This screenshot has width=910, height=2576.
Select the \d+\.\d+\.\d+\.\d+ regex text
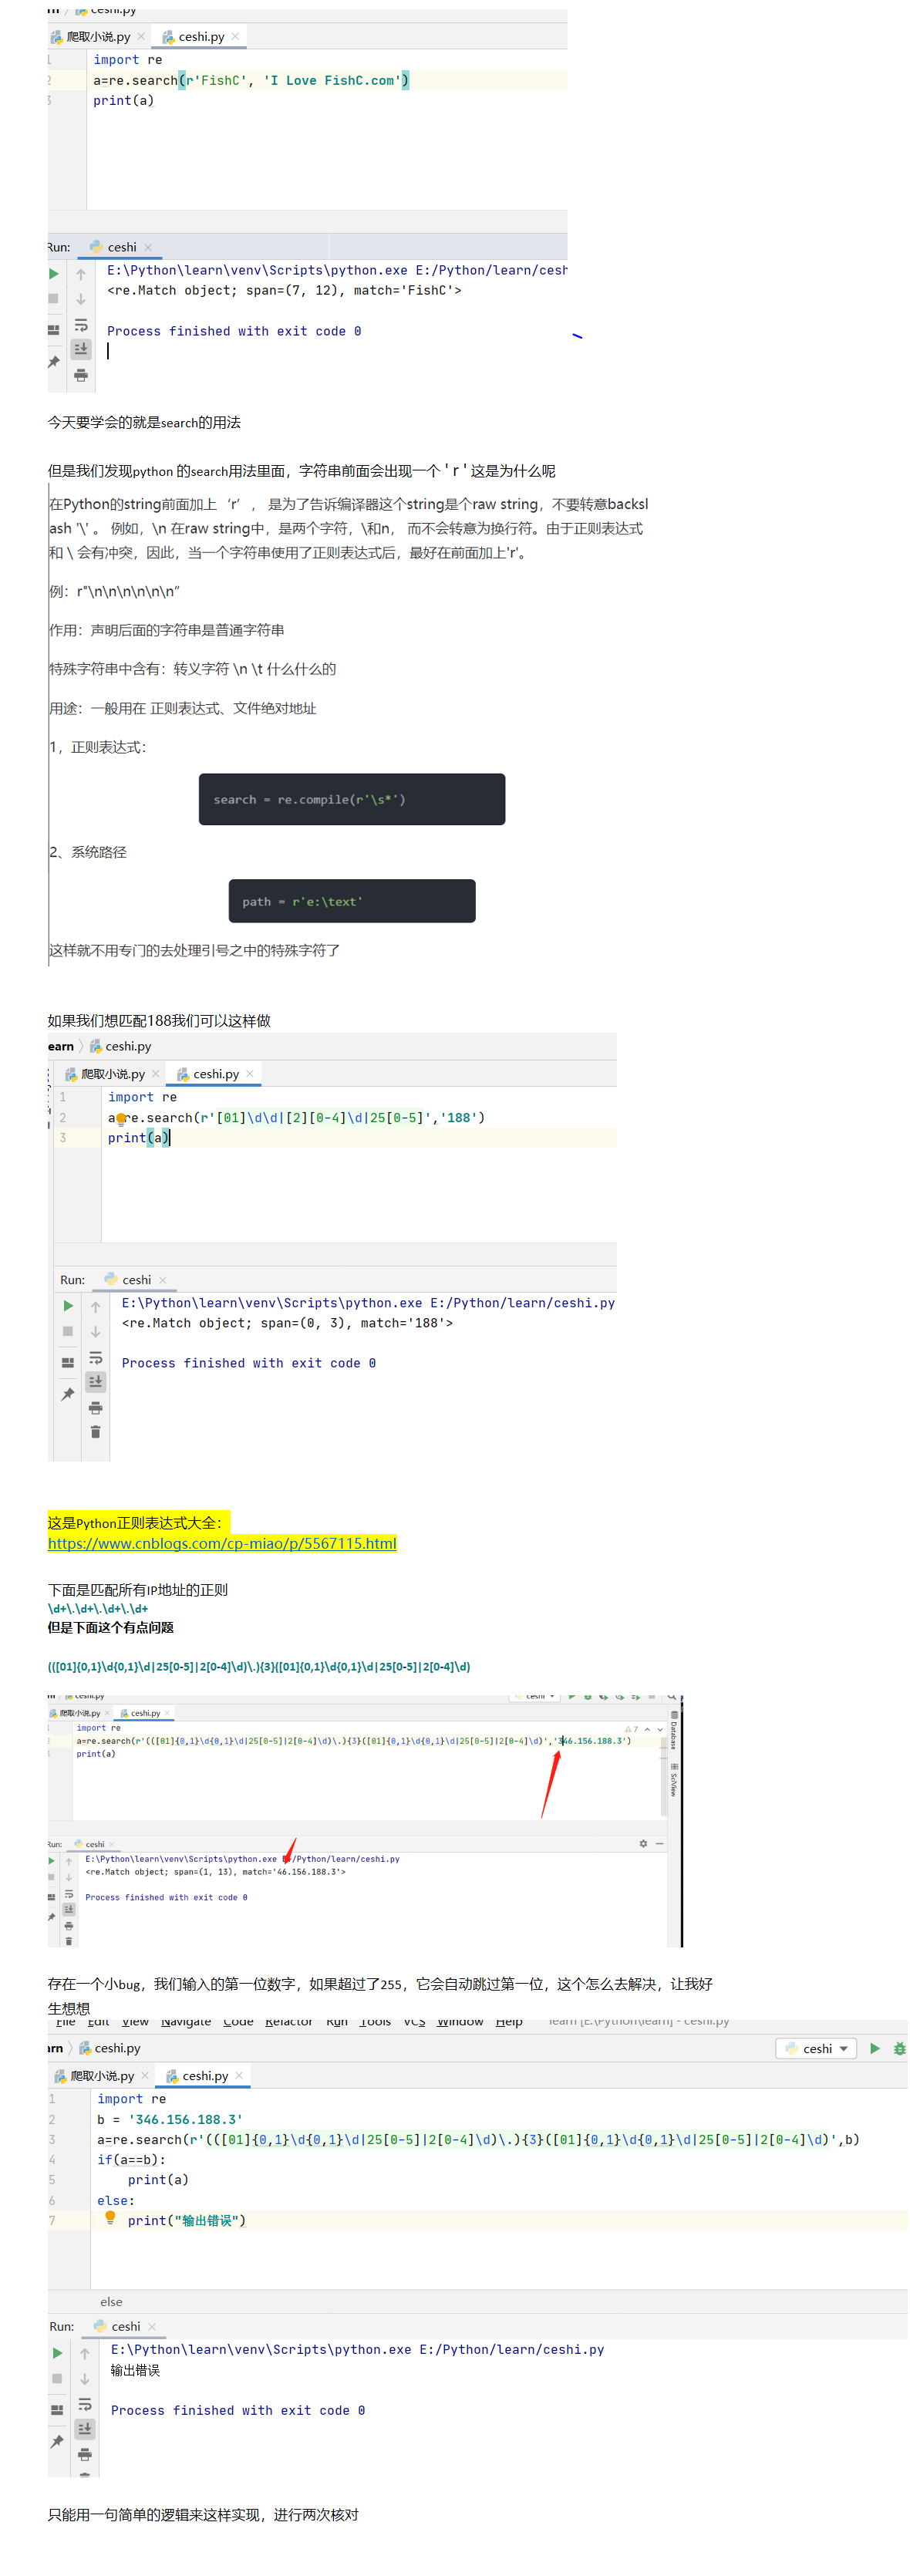pyautogui.click(x=98, y=1609)
